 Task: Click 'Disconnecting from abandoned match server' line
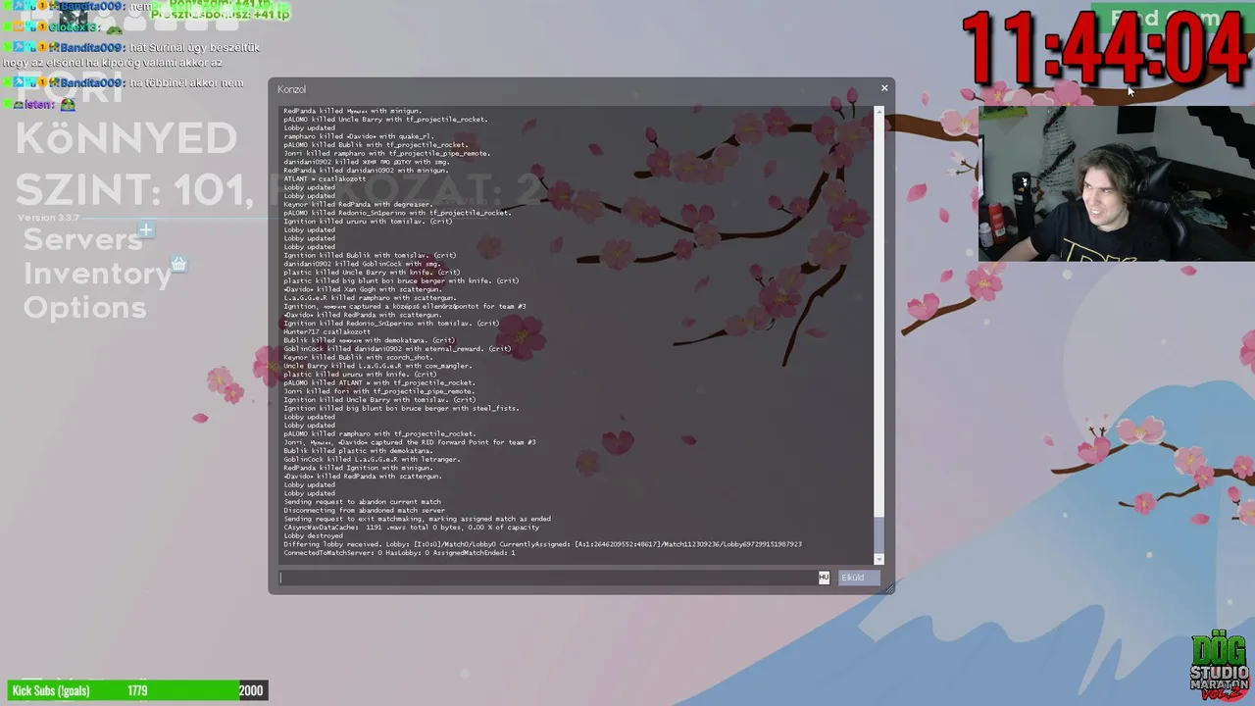(x=364, y=510)
